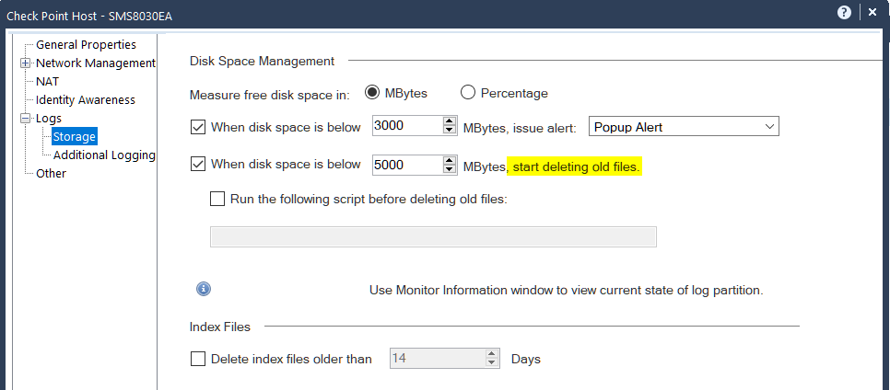Click the Measure free disk space in label
Image resolution: width=890 pixels, height=390 pixels.
click(270, 94)
